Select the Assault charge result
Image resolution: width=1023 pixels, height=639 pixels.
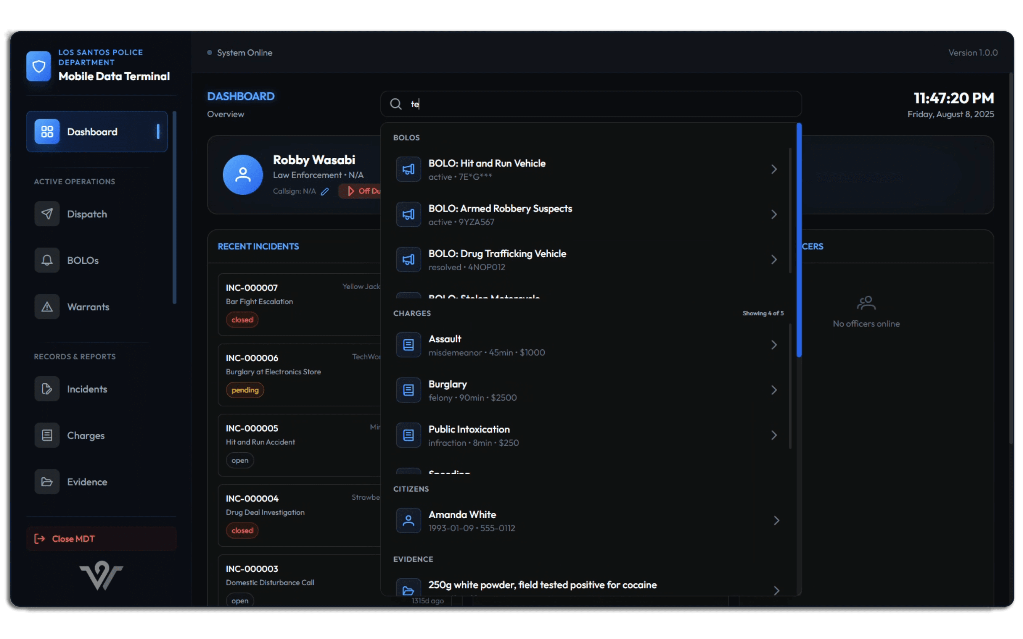point(588,345)
